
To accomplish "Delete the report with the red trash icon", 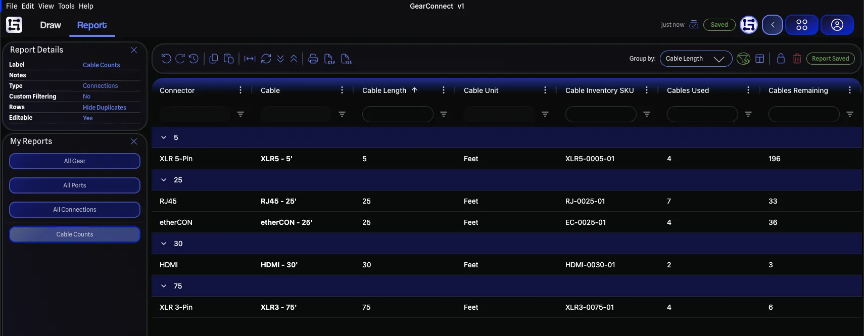I will (797, 59).
